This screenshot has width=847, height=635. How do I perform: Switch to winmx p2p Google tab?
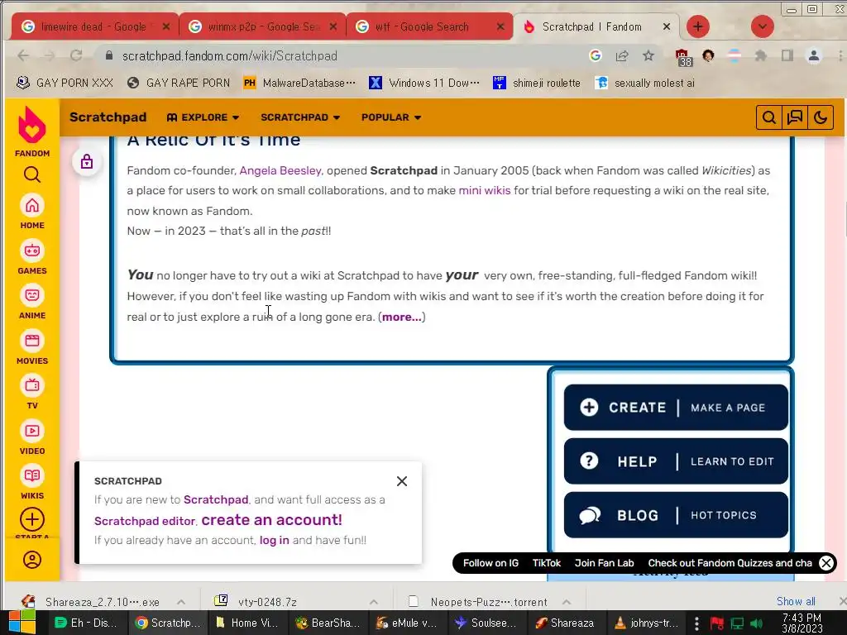point(262,26)
